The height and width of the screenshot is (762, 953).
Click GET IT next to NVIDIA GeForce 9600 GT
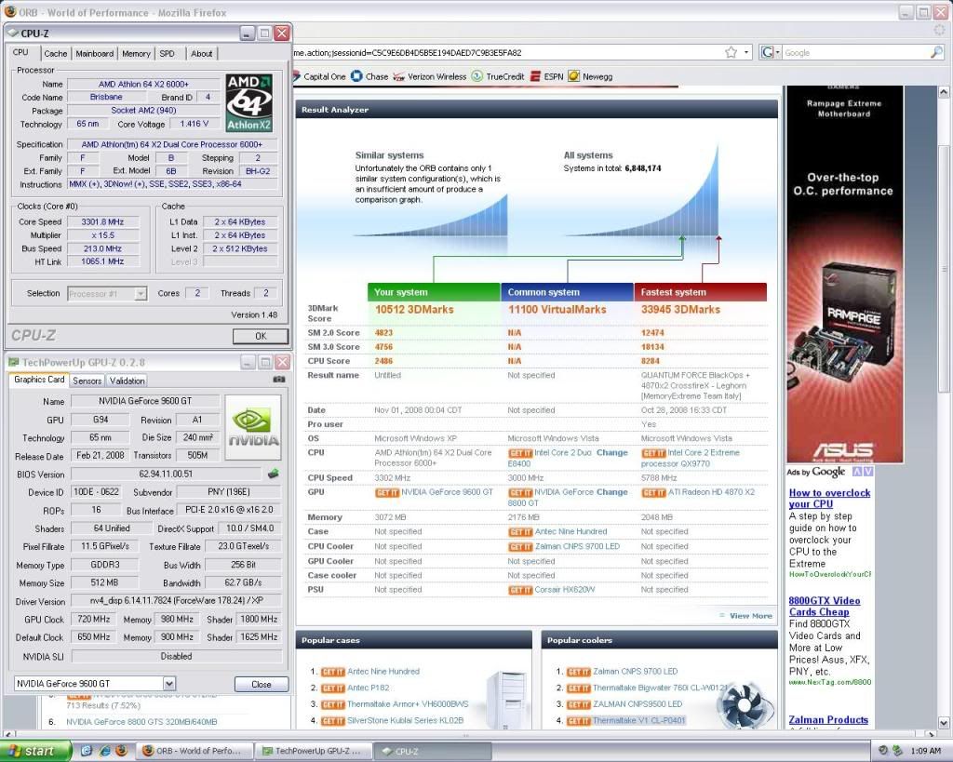[386, 493]
